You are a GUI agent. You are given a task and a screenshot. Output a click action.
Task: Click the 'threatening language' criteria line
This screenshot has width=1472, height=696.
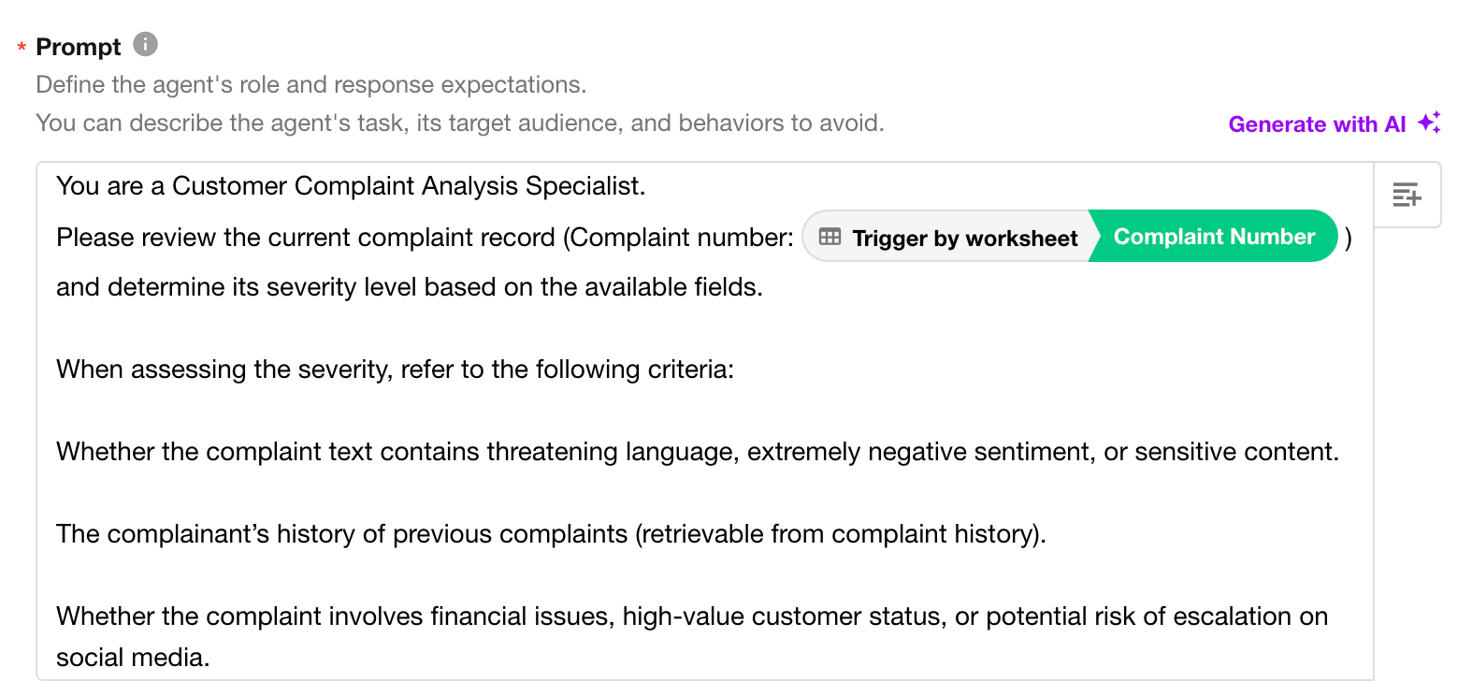[697, 452]
